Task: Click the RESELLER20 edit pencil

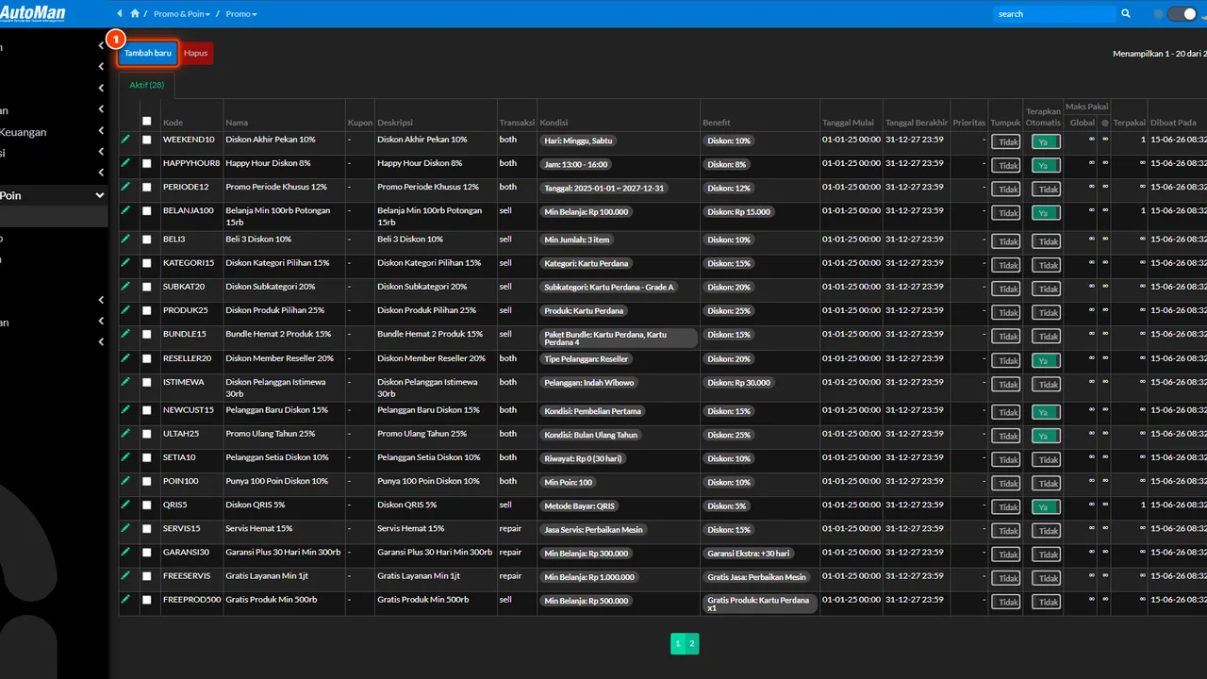Action: tap(125, 357)
